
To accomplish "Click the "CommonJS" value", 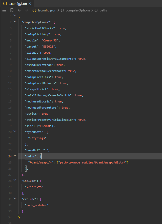I will tap(50, 41).
